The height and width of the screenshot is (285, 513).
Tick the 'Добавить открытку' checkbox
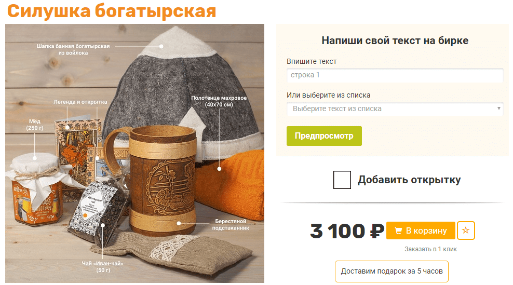[x=342, y=180]
